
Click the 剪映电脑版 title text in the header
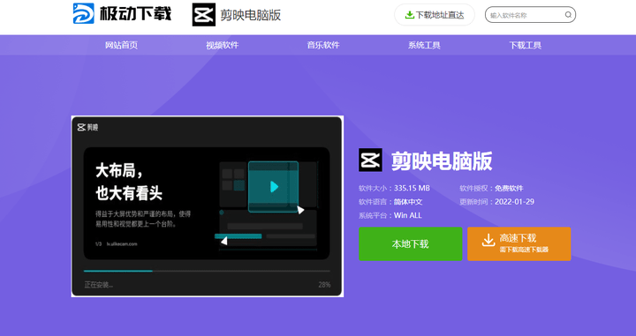(251, 15)
